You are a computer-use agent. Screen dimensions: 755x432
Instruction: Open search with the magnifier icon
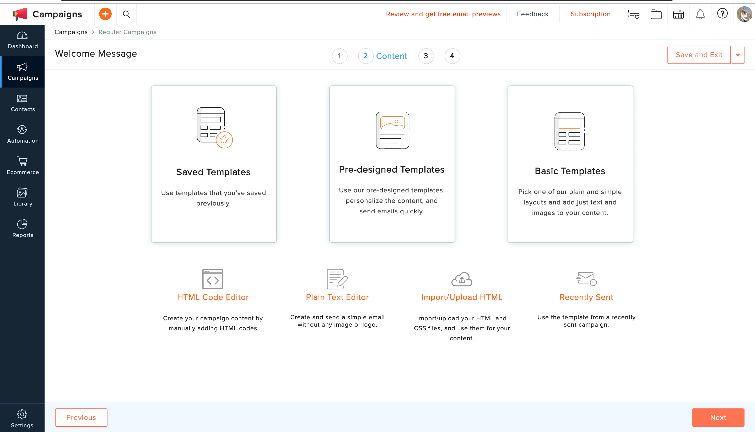[x=126, y=14]
